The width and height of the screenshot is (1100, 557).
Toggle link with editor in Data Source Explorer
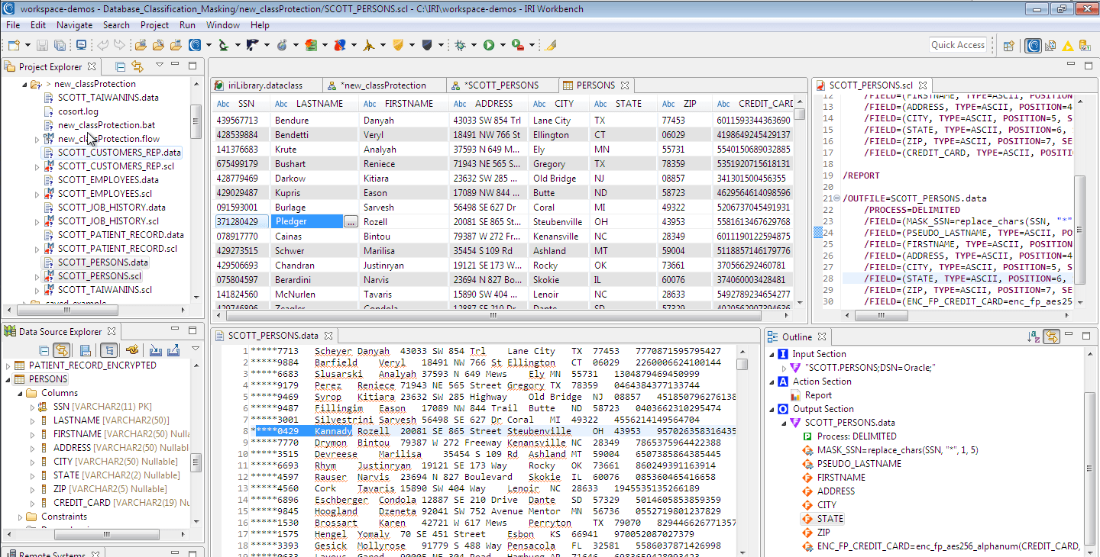point(61,349)
